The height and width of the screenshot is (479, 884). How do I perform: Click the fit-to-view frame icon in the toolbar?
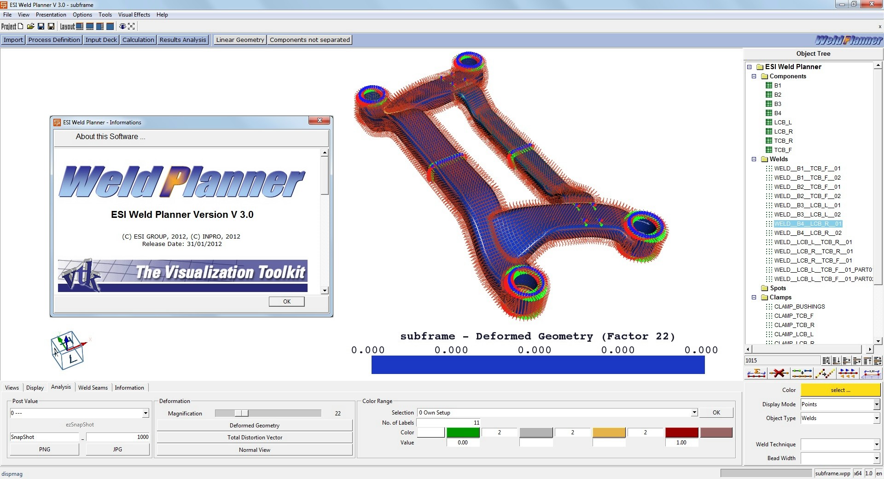[132, 26]
